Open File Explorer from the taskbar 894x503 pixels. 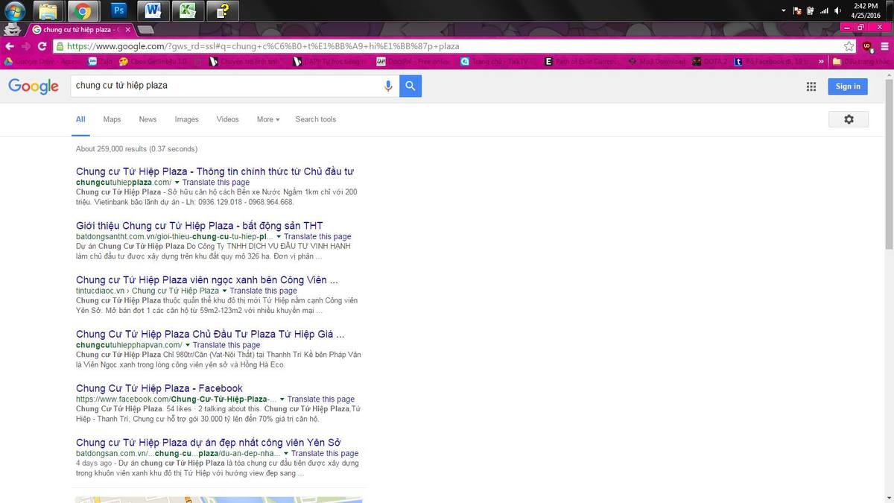tap(48, 10)
